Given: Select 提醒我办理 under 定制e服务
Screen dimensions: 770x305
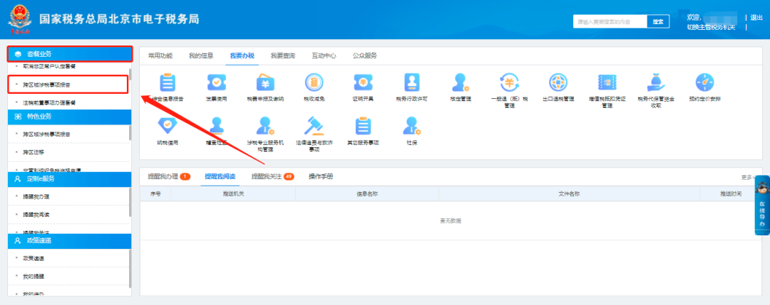Looking at the screenshot, I should click(x=36, y=196).
